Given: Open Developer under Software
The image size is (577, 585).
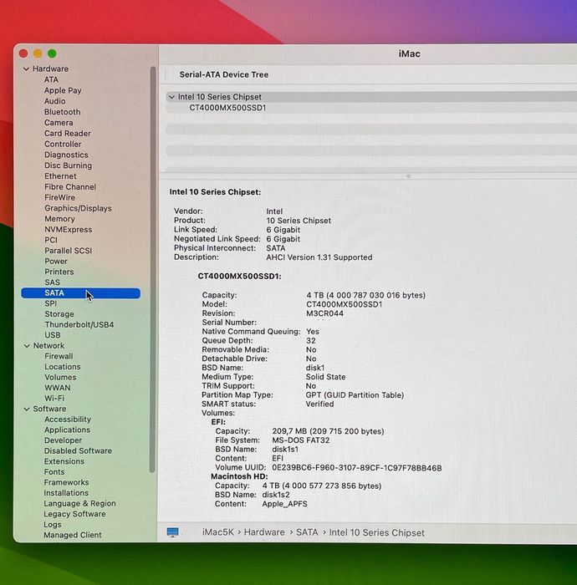Looking at the screenshot, I should click(x=63, y=440).
